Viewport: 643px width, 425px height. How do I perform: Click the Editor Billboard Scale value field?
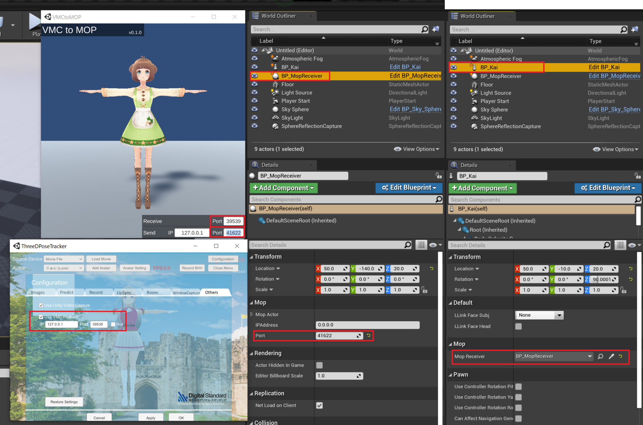pyautogui.click(x=339, y=375)
